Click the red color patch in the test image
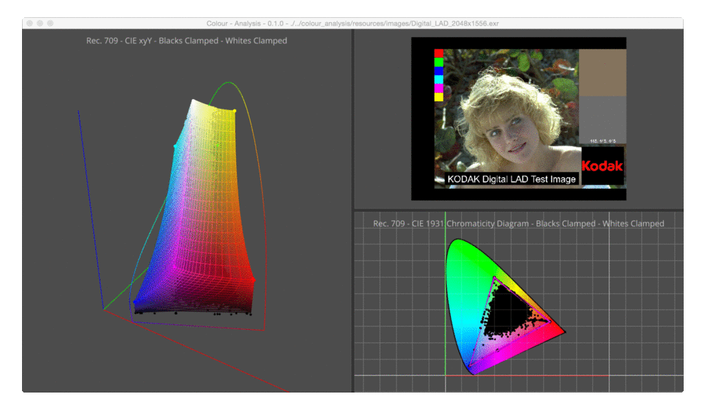Viewport: 705px width, 418px height. coord(439,53)
